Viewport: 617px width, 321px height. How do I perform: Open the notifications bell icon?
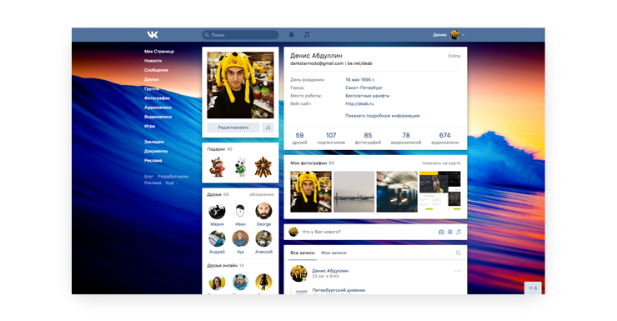[x=292, y=35]
